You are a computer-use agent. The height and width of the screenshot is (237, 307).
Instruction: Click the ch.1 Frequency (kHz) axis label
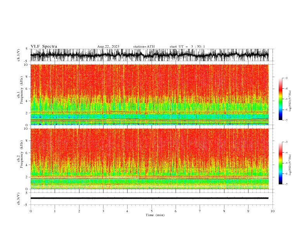click(20, 90)
